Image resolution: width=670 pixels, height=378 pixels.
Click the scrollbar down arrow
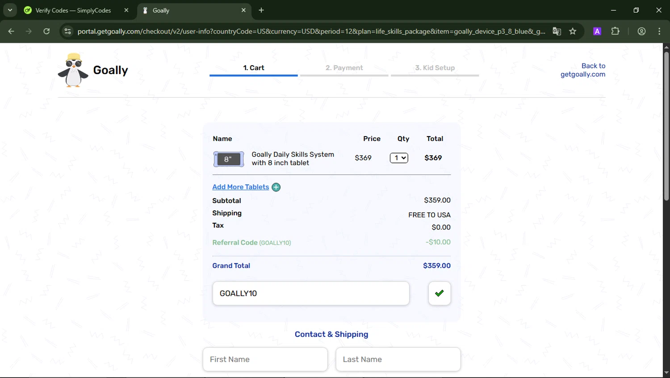(x=666, y=373)
